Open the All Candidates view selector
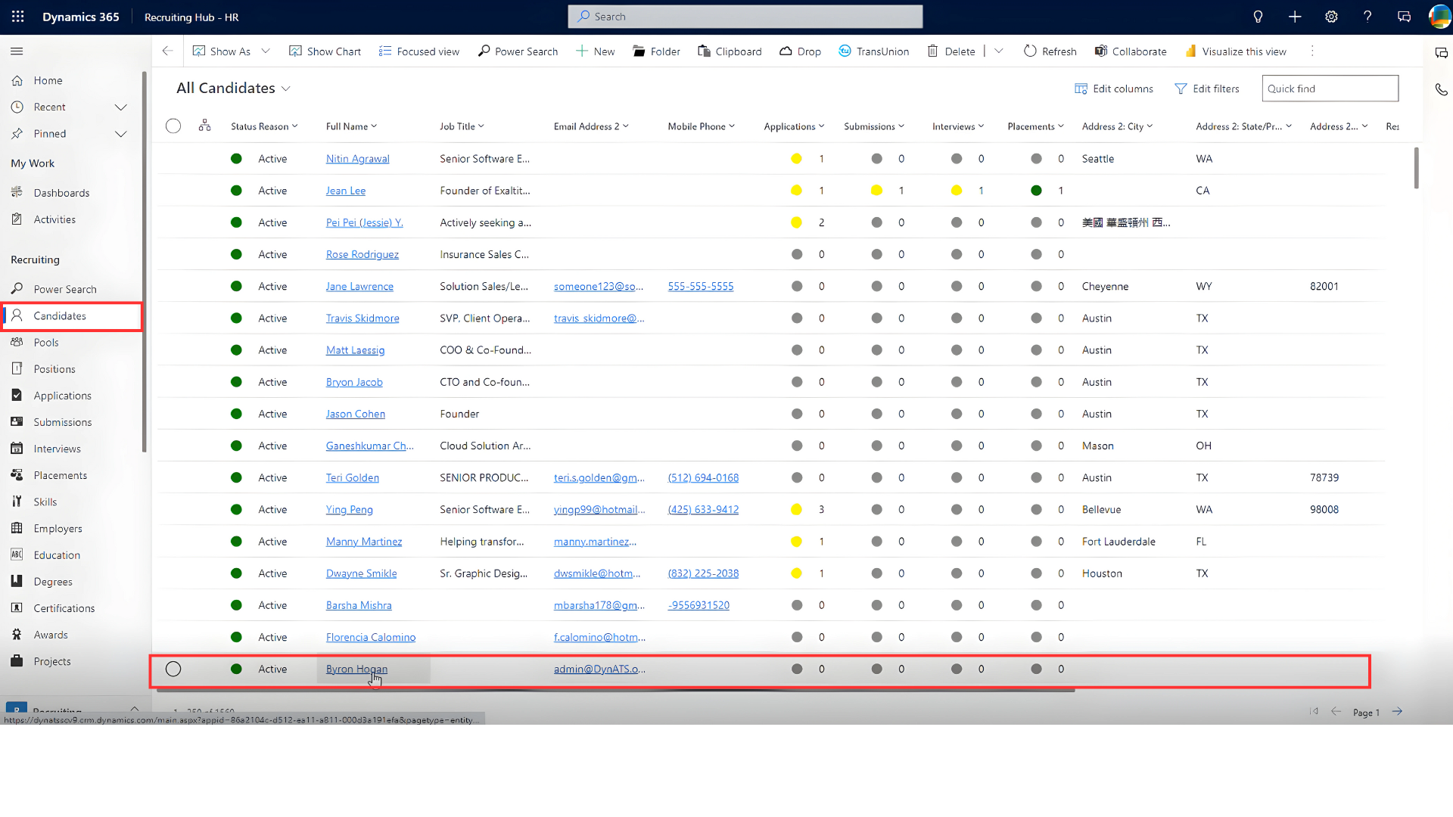This screenshot has height=817, width=1453. coord(234,89)
